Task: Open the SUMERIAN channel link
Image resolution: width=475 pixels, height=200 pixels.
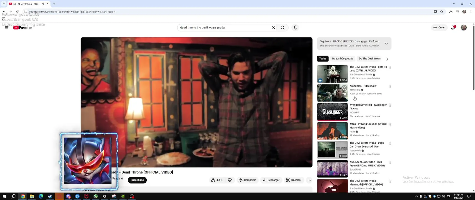Action: [x=355, y=169]
